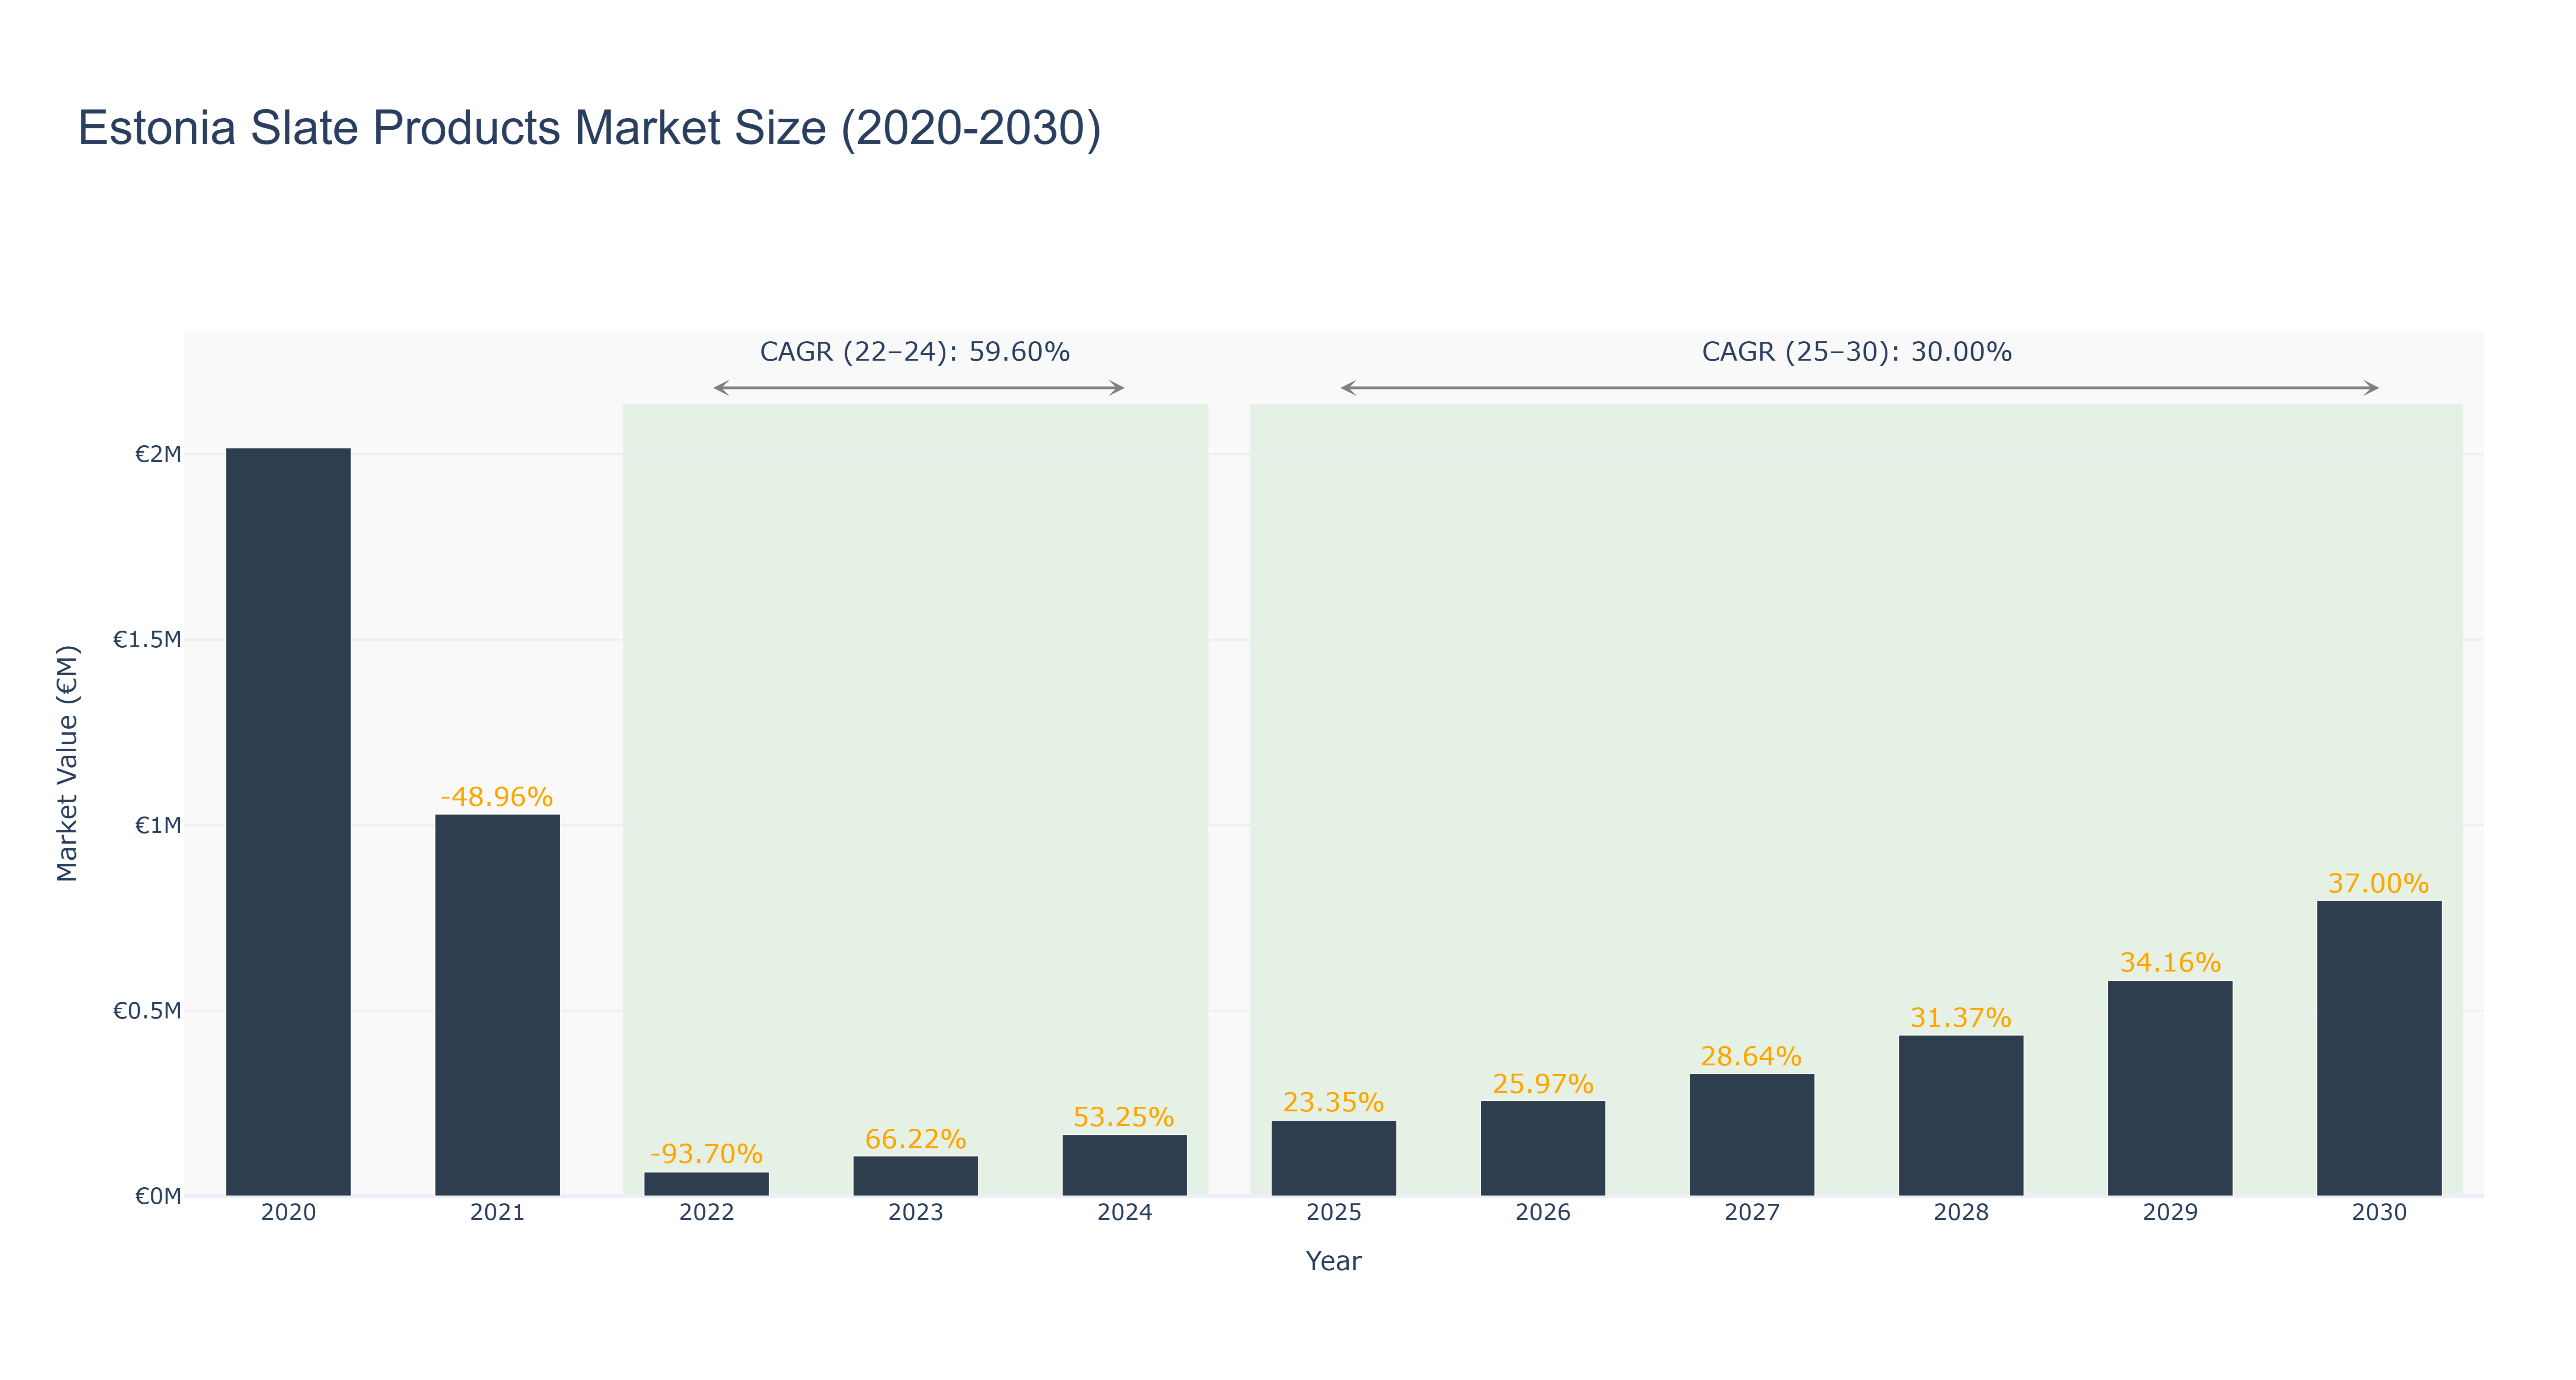Click the 2029 x-axis tick label
This screenshot has height=1380, width=2576.
2169,1213
